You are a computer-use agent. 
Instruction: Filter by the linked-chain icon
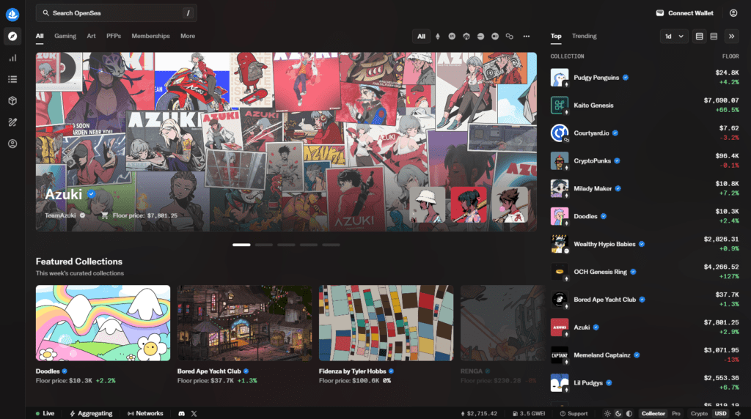(x=509, y=37)
